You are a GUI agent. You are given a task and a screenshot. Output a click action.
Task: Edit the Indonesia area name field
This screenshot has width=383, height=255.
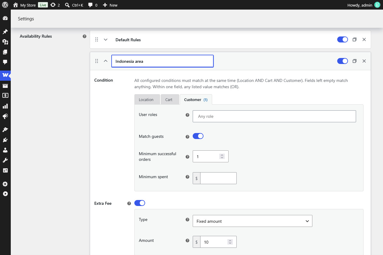pyautogui.click(x=162, y=61)
